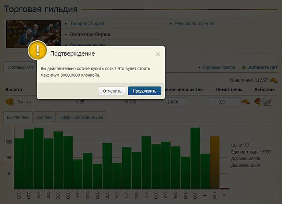Select the Торговый зал tab
This screenshot has width=282, height=204.
coord(20,68)
